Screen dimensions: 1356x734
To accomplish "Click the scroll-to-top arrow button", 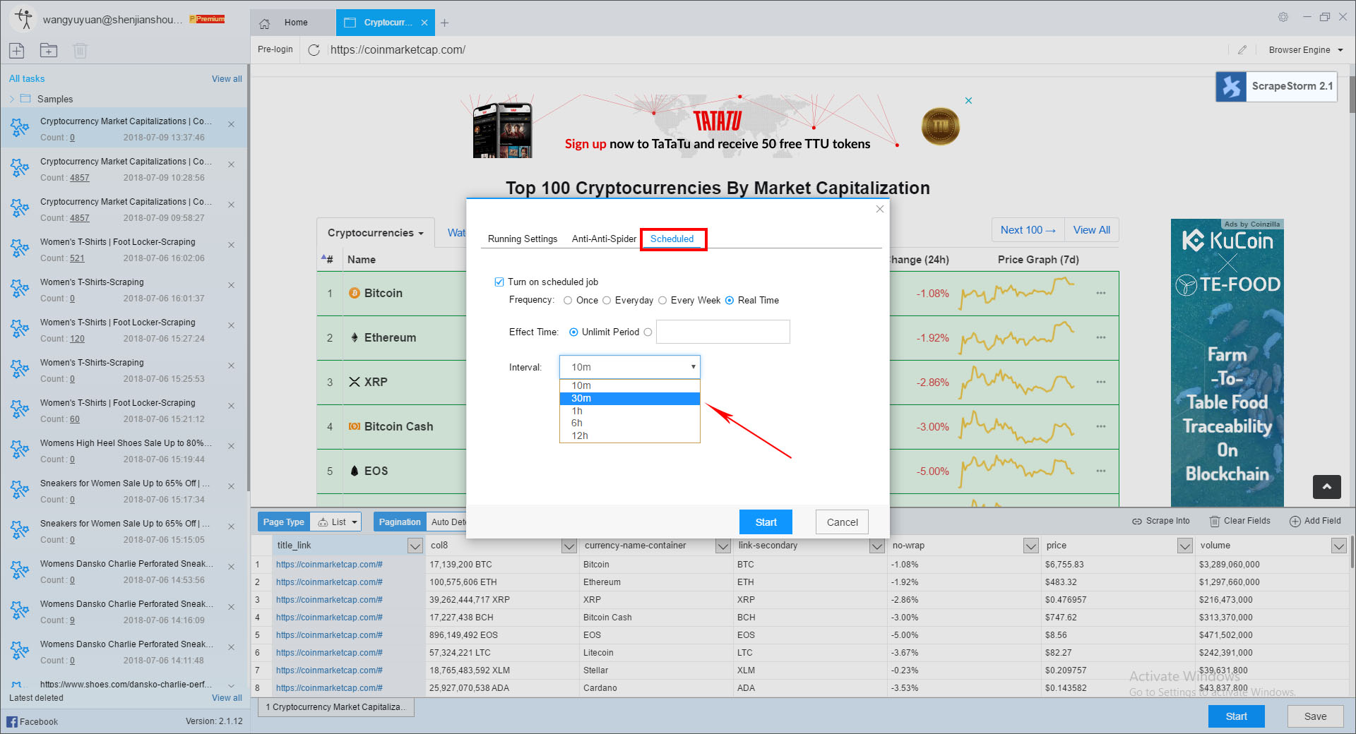I will point(1326,487).
